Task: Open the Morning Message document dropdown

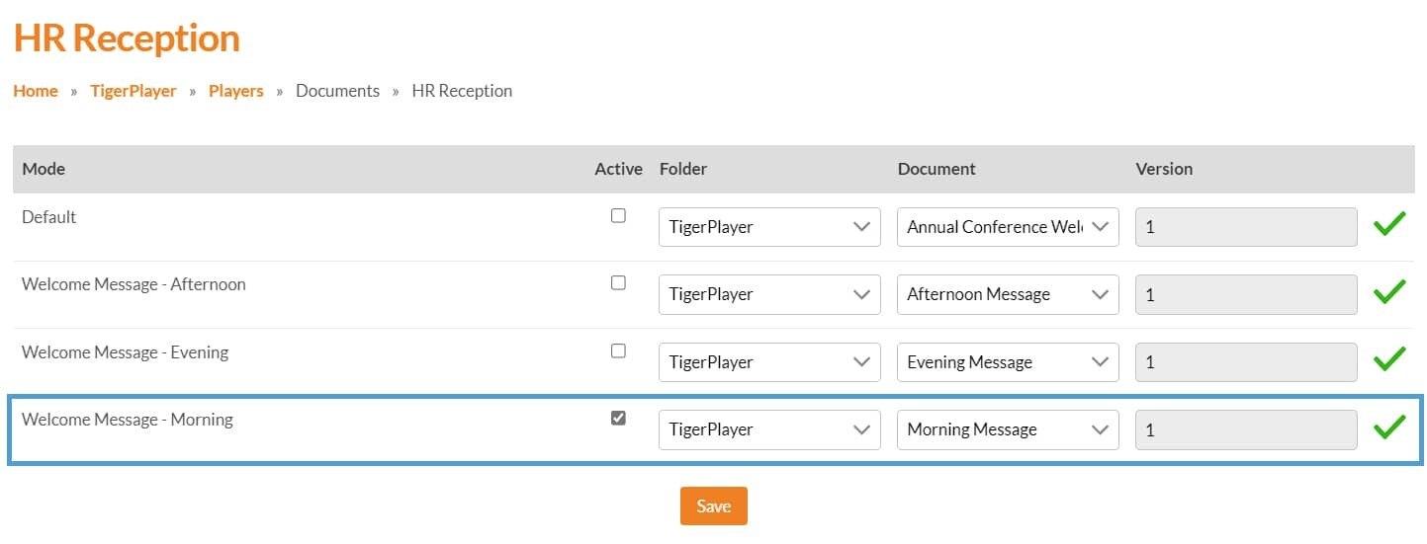Action: (x=1007, y=429)
